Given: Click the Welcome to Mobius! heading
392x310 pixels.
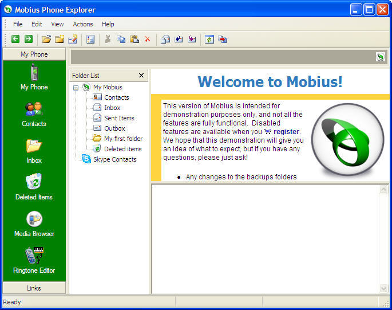Looking at the screenshot, I should point(270,81).
